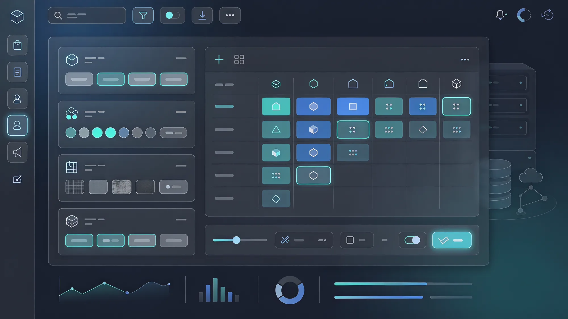Switch to the four-squares grid view icon
Screen dimensions: 568x319
click(239, 60)
